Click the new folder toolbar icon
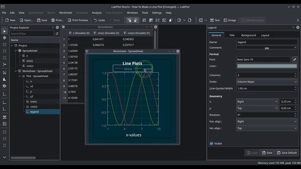 click(144, 20)
